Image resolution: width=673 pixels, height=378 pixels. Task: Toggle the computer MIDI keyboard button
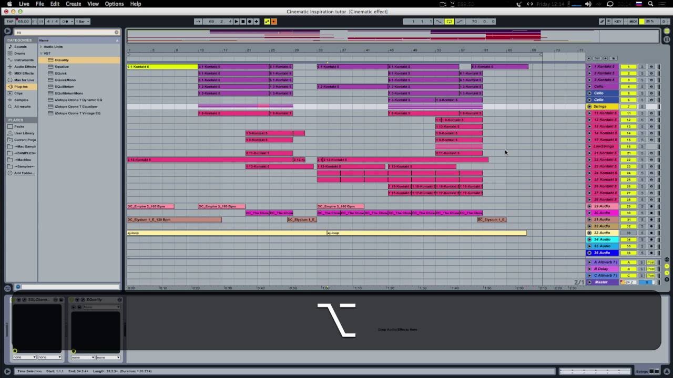click(x=609, y=22)
